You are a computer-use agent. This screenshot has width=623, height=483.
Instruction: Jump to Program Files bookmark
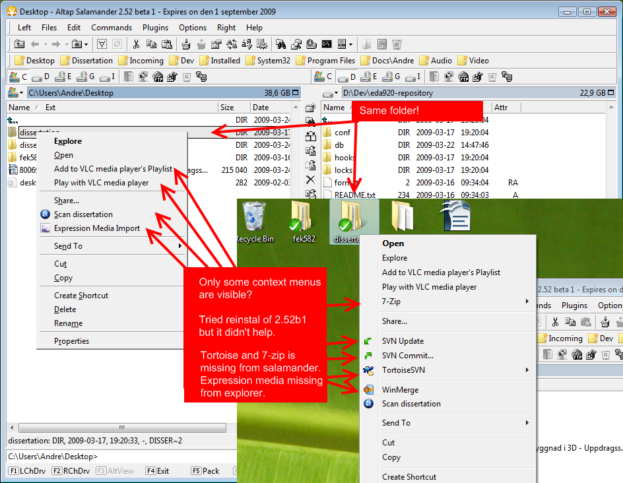pos(326,61)
